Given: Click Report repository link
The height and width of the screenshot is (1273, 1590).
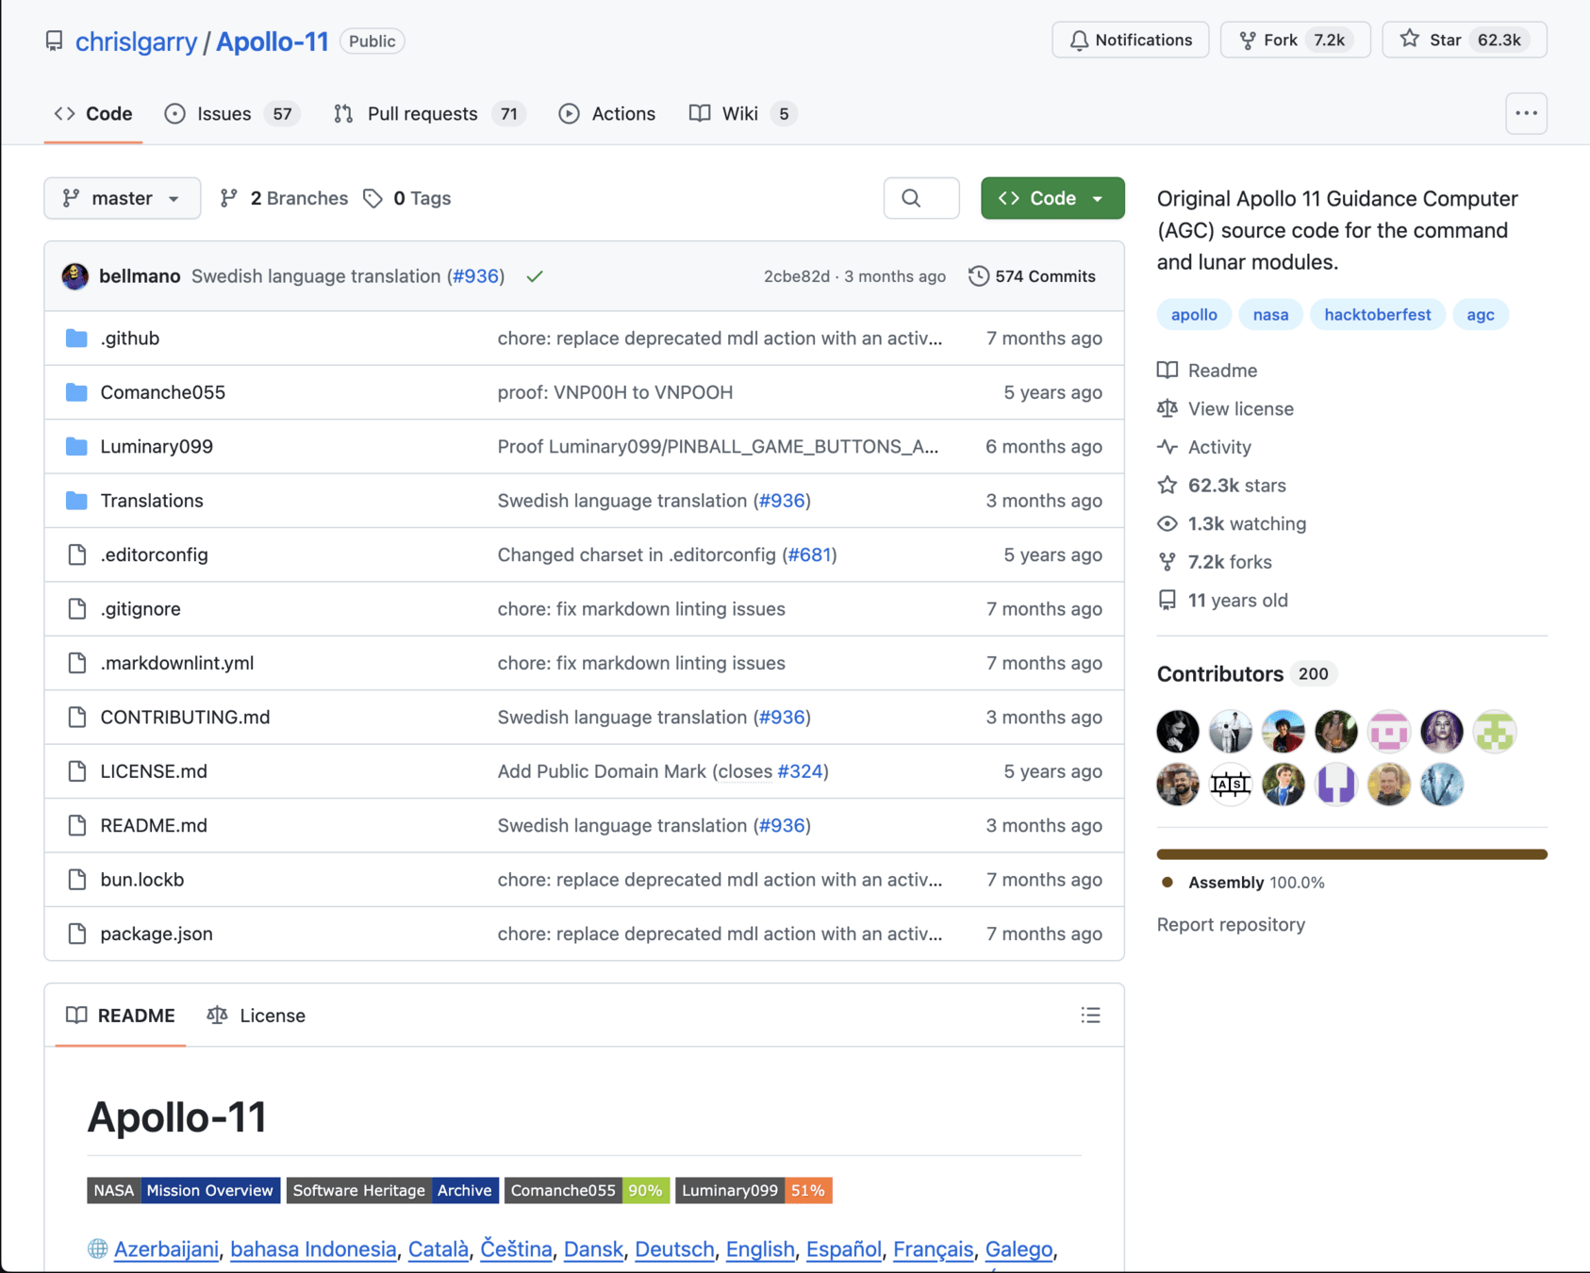Looking at the screenshot, I should click(x=1231, y=925).
